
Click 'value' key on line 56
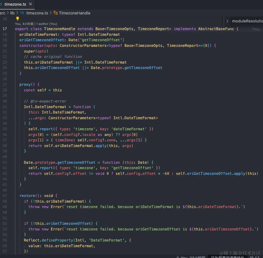34,246
